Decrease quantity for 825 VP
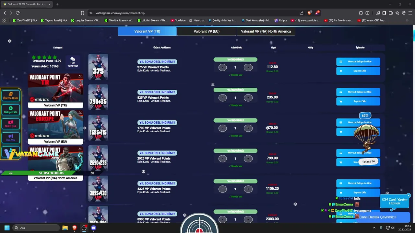 pos(223,98)
